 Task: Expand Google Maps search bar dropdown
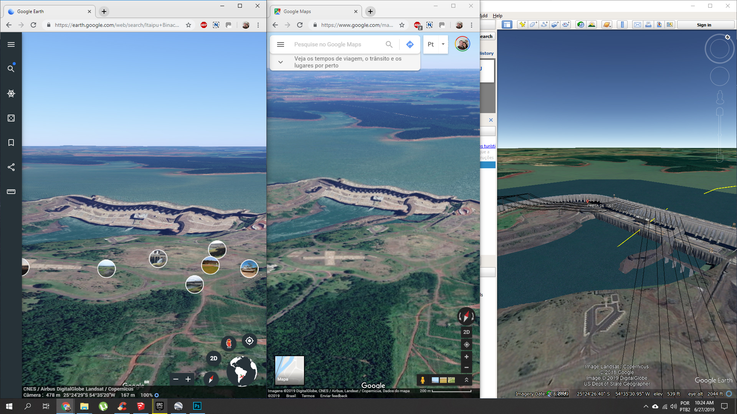[280, 62]
